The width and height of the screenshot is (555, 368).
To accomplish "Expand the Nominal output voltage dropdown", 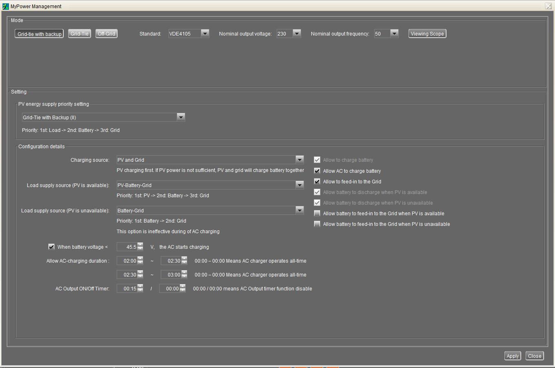I will tap(297, 33).
